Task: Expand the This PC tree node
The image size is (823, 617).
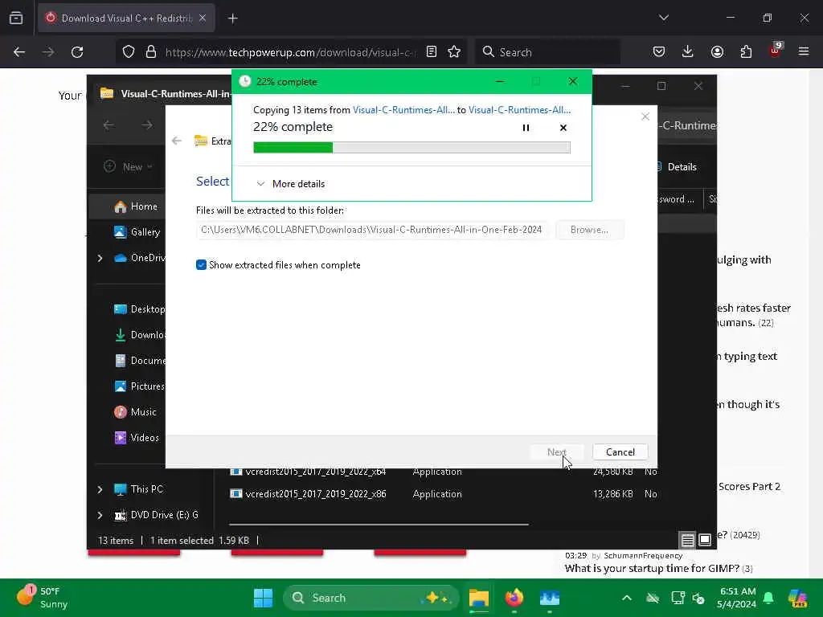Action: tap(100, 489)
